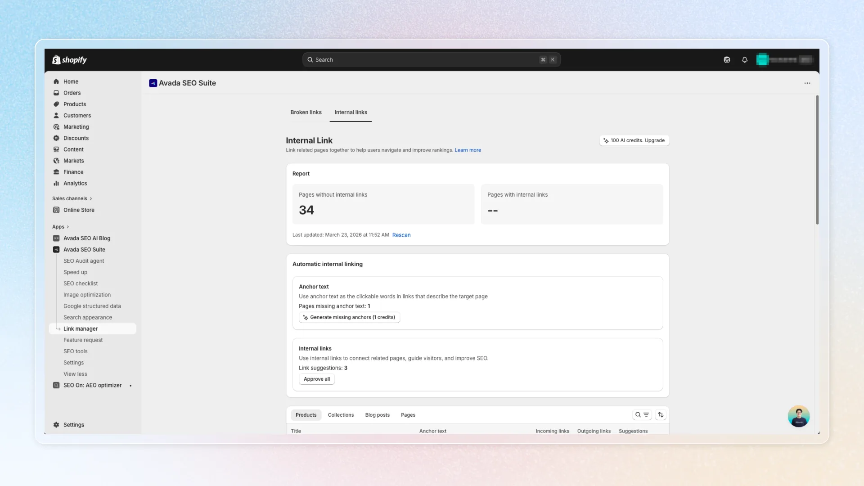Switch to the Pages tab
The image size is (864, 486).
click(408, 415)
